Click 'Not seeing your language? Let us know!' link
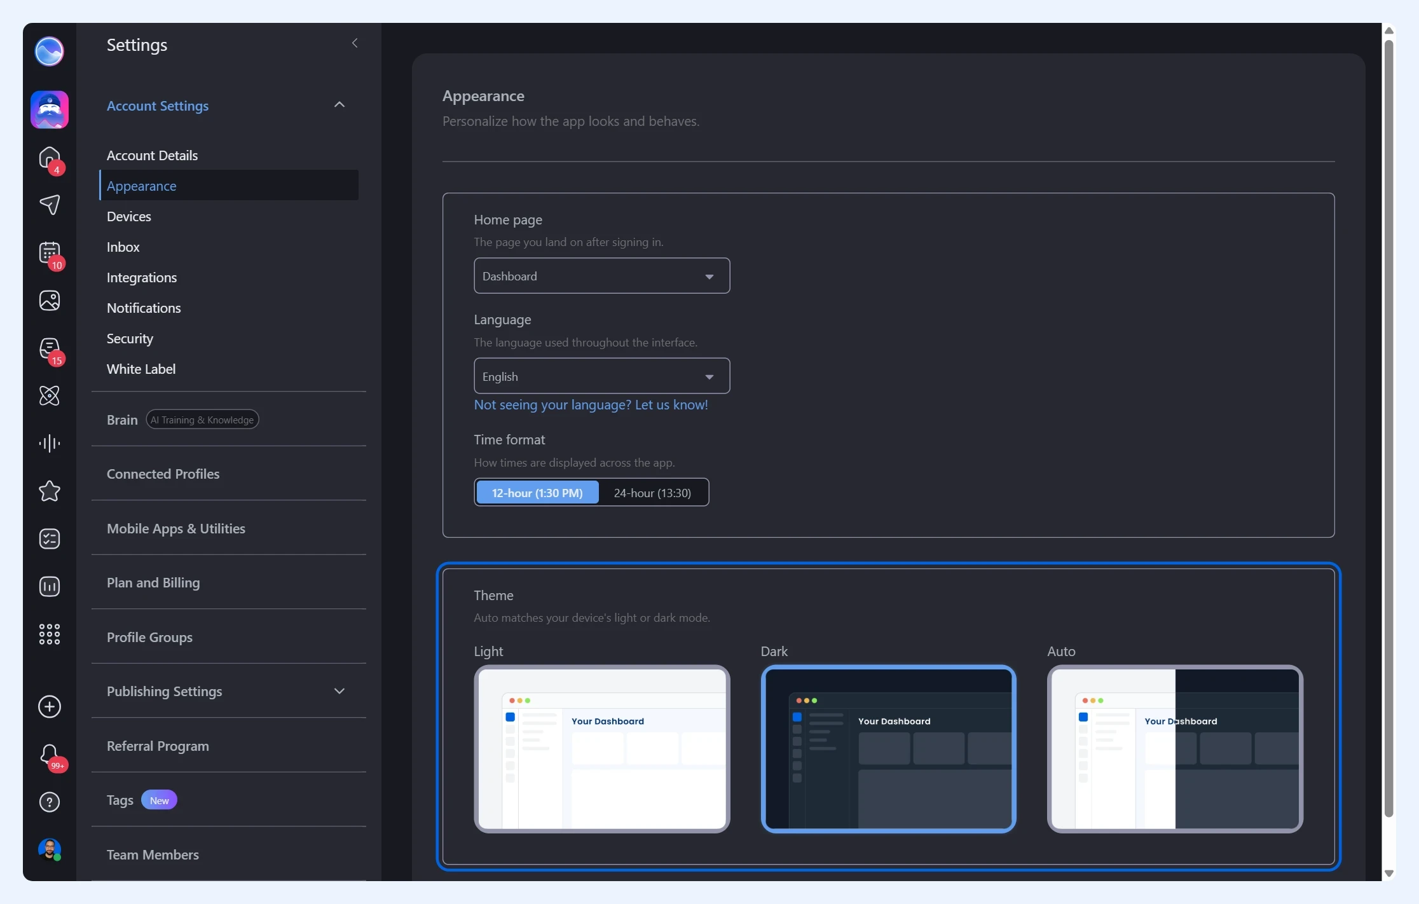The width and height of the screenshot is (1419, 904). tap(591, 405)
